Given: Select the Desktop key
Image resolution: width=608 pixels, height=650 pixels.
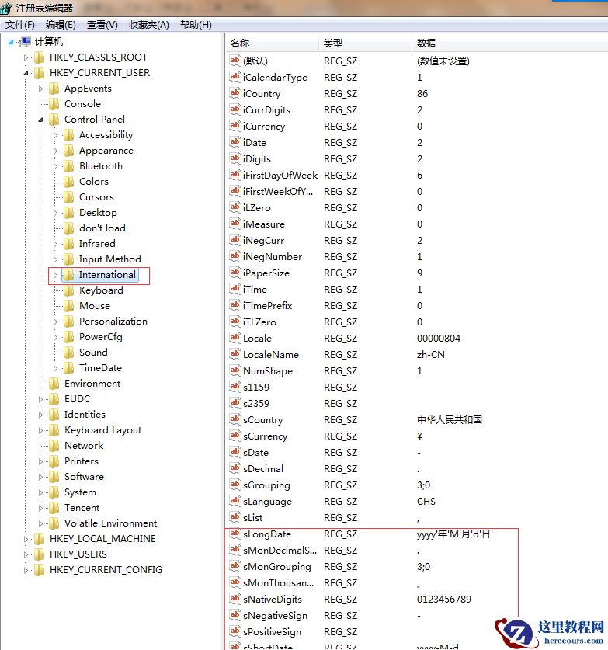Looking at the screenshot, I should (98, 213).
